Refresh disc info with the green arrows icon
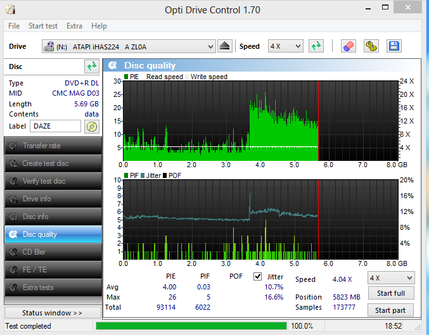 tap(91, 66)
